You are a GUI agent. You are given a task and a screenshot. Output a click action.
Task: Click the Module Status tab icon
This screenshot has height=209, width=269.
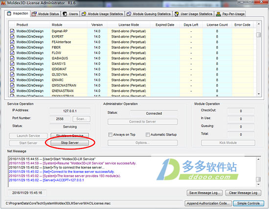34,14
